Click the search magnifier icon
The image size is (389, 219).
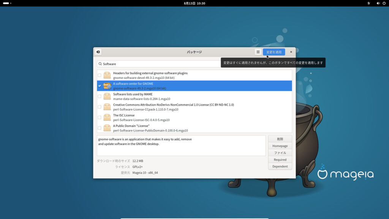pos(100,64)
